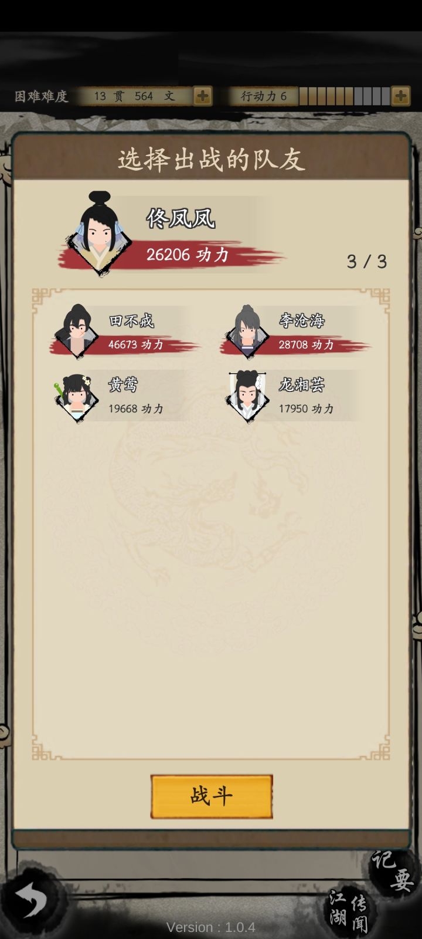This screenshot has width=422, height=939.
Task: Tap the plus icon beside action points bar
Action: (x=401, y=96)
